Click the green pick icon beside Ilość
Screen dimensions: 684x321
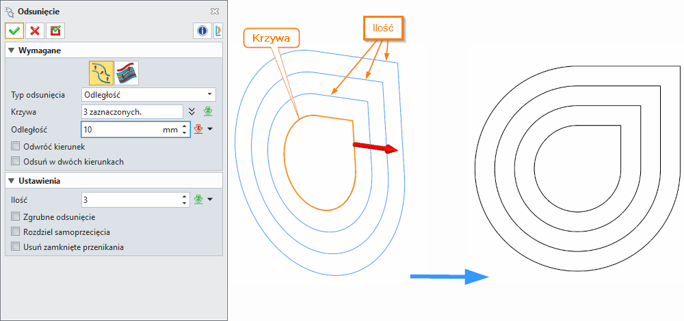tap(199, 199)
